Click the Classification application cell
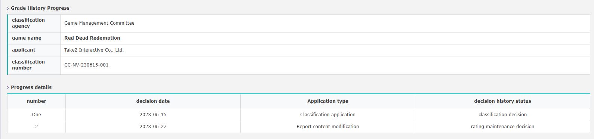 coord(328,115)
